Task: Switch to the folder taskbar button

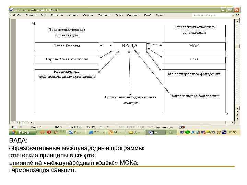Action: point(136,133)
